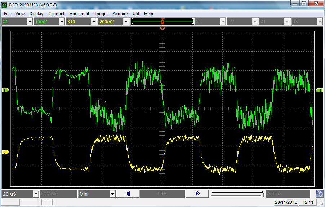Open the 20 uS timebase dropdown
325x207 pixels.
coord(35,194)
